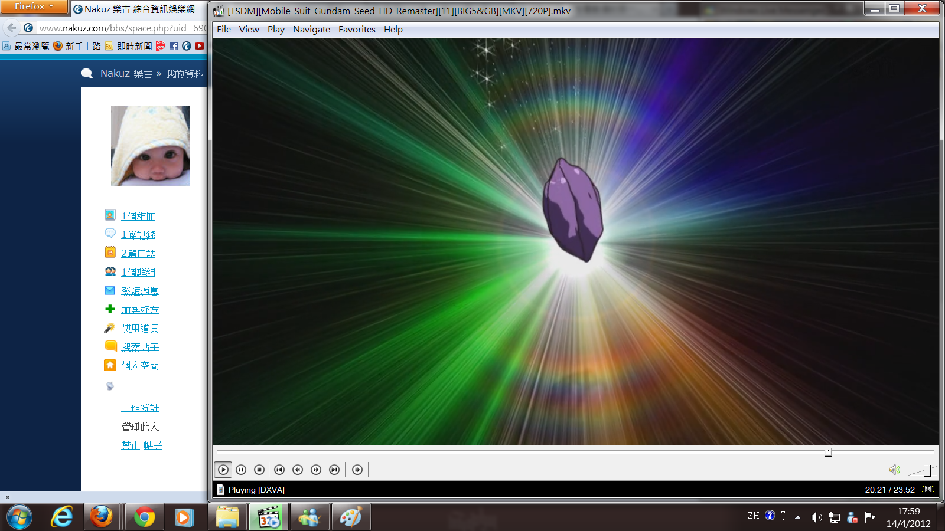Screen dimensions: 945x531
Task: Show hidden system tray icons arrow
Action: point(797,517)
